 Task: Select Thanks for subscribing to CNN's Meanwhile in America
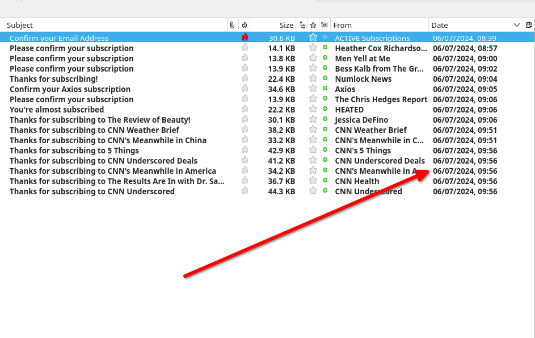click(x=113, y=171)
